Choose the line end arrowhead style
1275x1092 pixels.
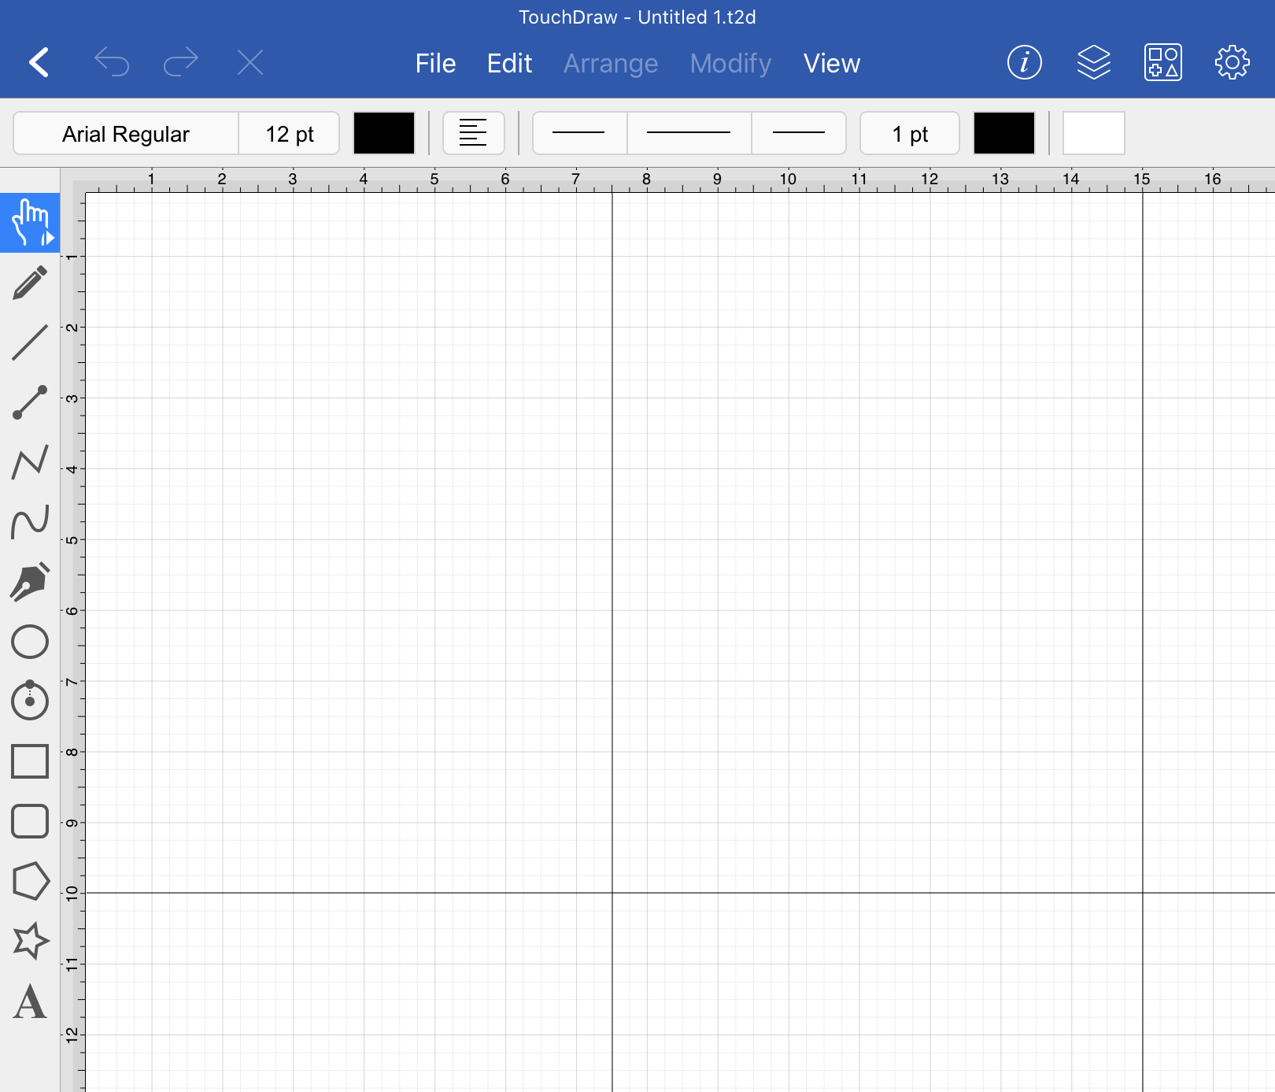tap(799, 133)
